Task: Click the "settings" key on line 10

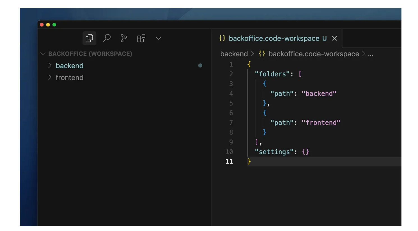Action: click(x=274, y=152)
